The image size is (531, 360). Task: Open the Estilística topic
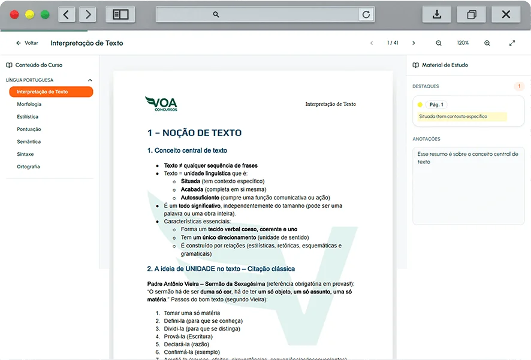pyautogui.click(x=28, y=117)
